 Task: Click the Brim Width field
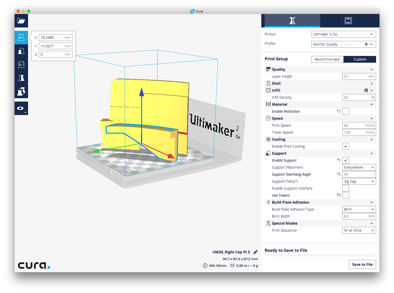click(359, 216)
